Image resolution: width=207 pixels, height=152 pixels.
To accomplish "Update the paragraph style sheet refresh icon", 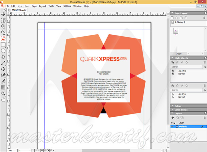I will pos(187,62).
